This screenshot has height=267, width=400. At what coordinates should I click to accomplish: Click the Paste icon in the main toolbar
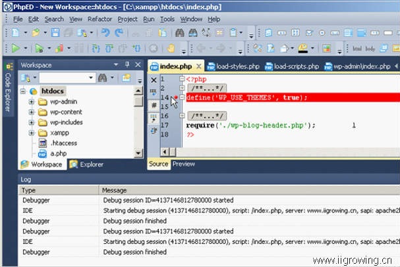point(162,33)
